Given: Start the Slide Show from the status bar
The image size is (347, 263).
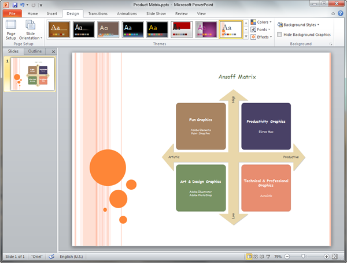Looking at the screenshot, I should coord(270,256).
